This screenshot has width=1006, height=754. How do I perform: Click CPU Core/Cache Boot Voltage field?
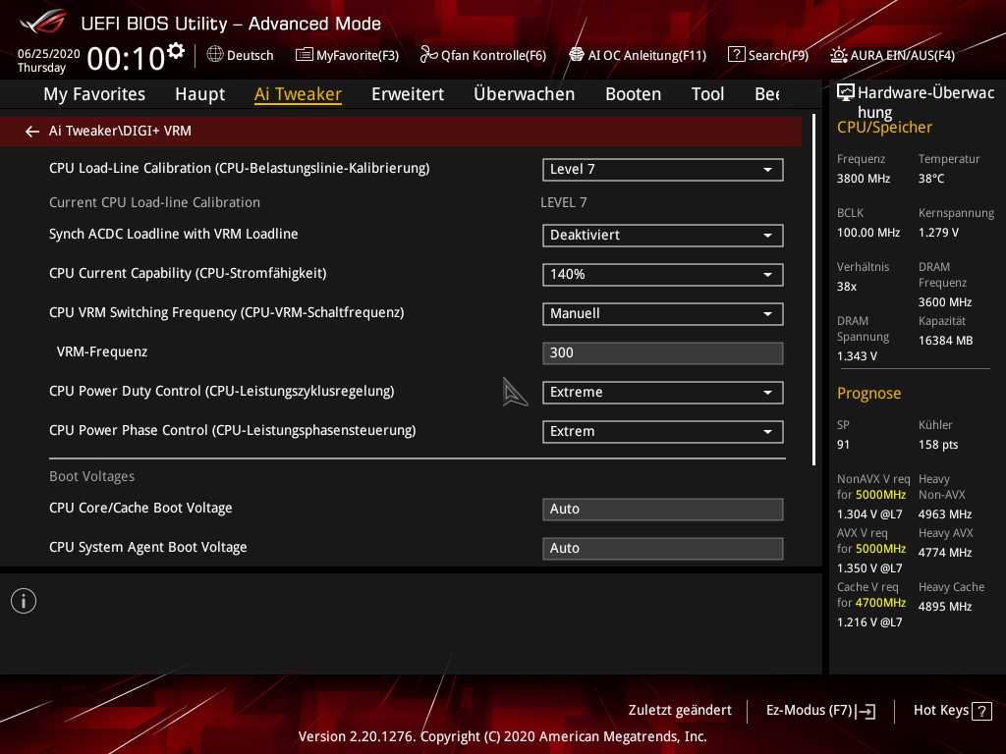click(663, 510)
